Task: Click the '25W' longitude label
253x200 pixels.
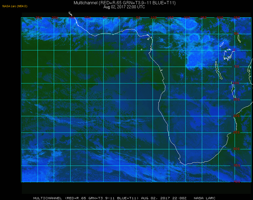Action: tap(39, 18)
